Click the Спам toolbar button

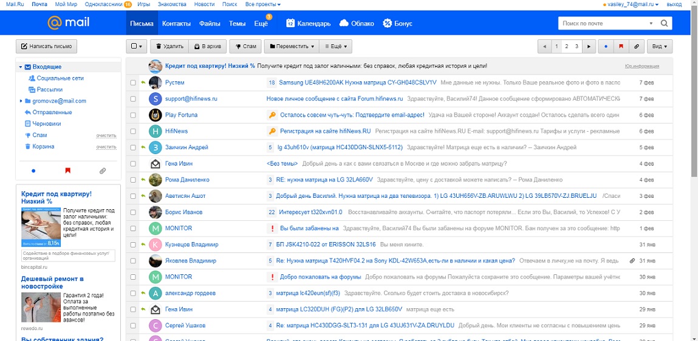pyautogui.click(x=245, y=46)
